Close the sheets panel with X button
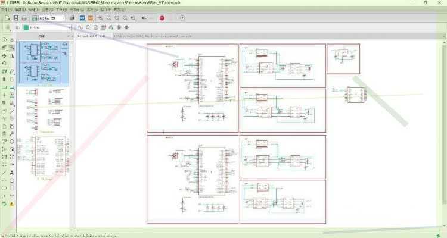The width and height of the screenshot is (447, 238). pos(72,36)
